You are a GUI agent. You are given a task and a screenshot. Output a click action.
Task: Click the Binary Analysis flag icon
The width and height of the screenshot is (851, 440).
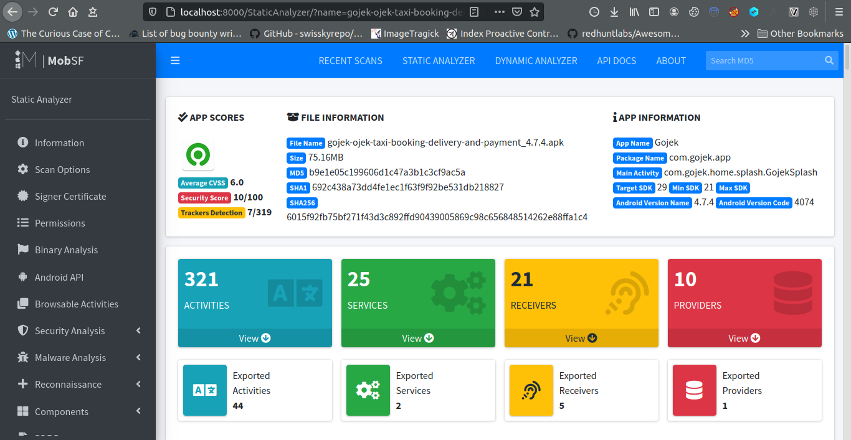[x=23, y=250]
